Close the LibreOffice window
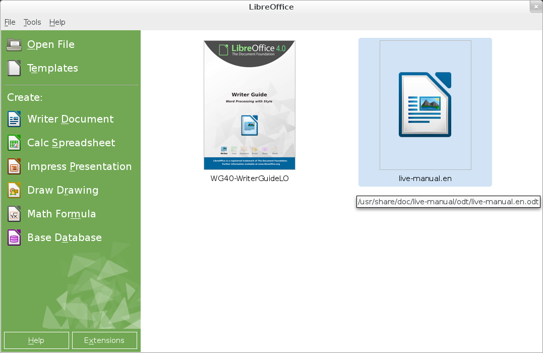Image resolution: width=543 pixels, height=353 pixels. click(x=535, y=7)
